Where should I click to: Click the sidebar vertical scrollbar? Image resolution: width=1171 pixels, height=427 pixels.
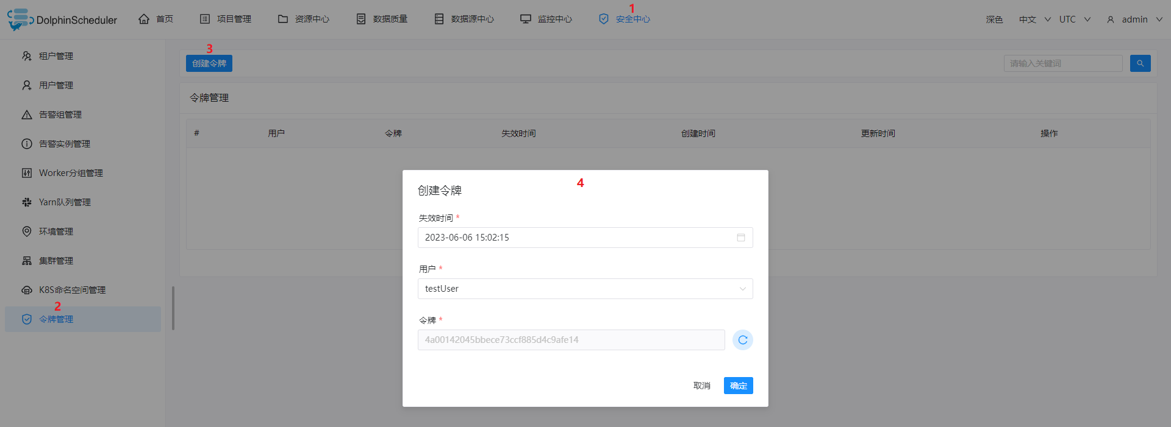point(173,308)
